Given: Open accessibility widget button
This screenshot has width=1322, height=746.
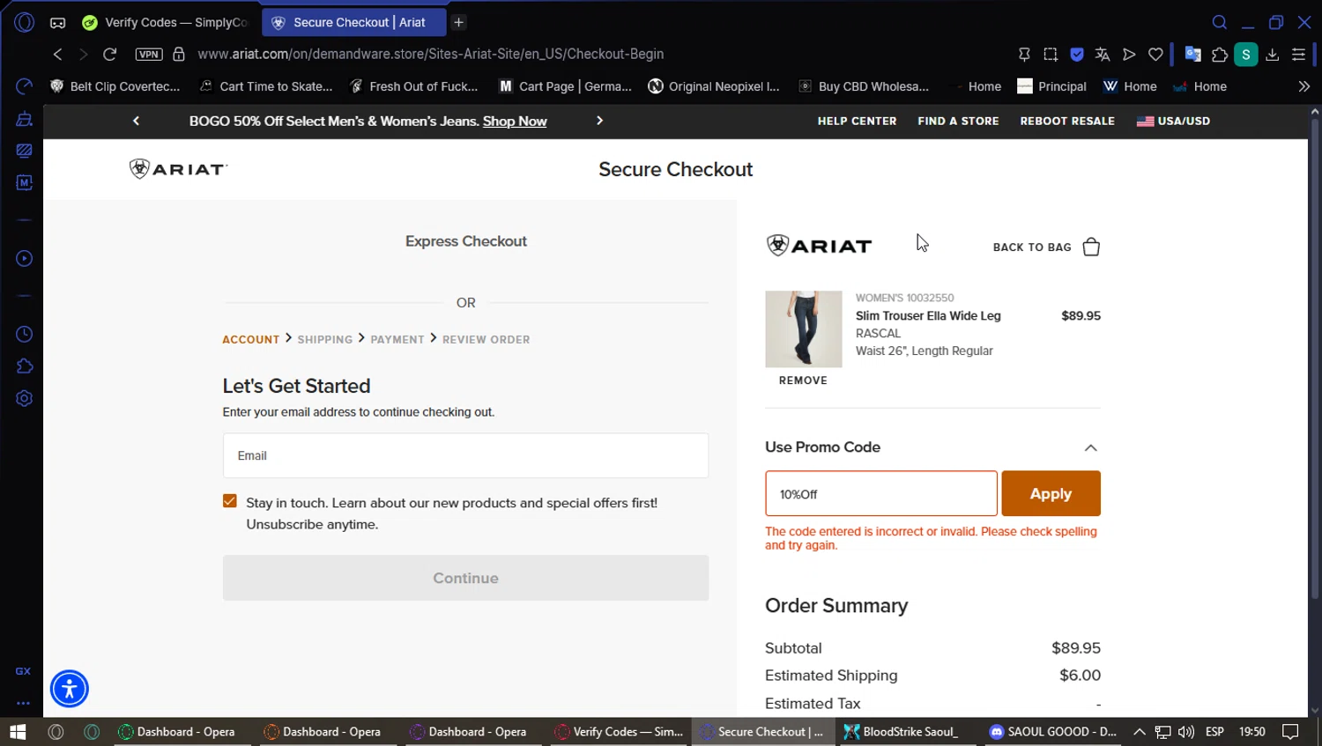Looking at the screenshot, I should pyautogui.click(x=70, y=689).
